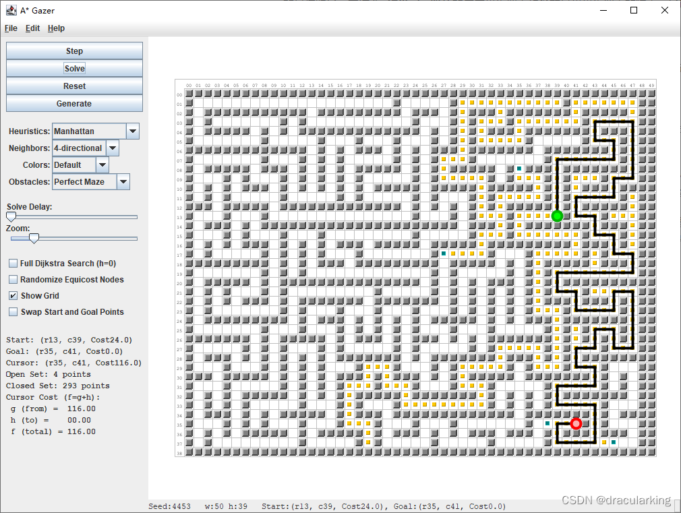Minimize the A* Gazer window

[x=603, y=10]
